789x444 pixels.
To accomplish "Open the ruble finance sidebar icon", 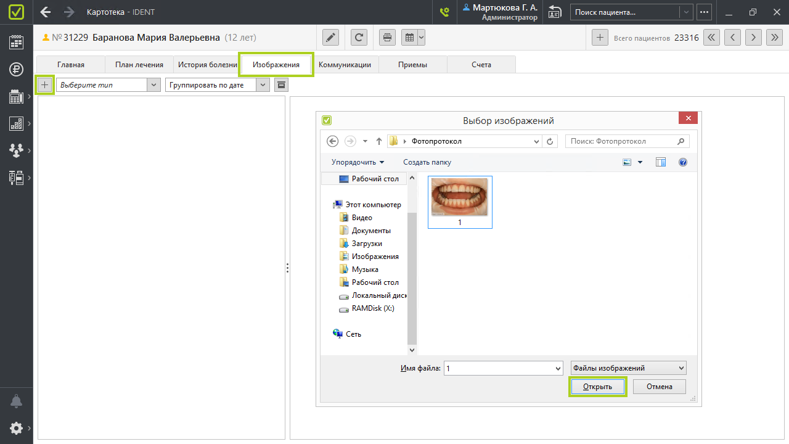I will coord(16,69).
